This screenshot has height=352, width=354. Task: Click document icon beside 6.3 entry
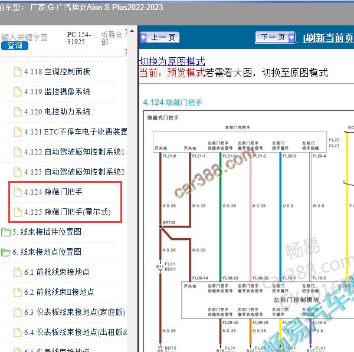point(18,312)
